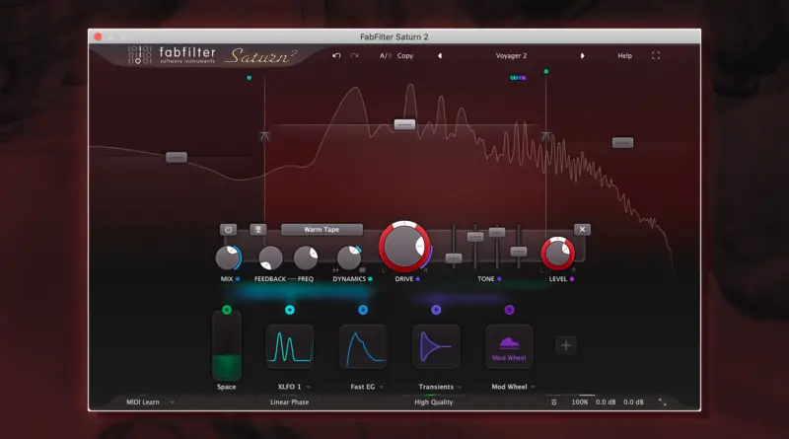Go to the previous preset arrow

(x=440, y=56)
